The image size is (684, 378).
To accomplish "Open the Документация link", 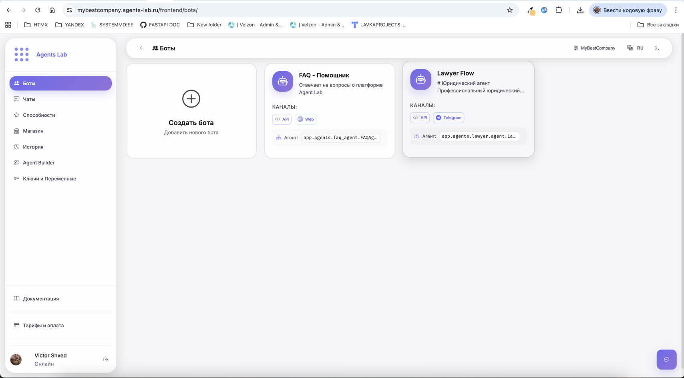I will click(41, 298).
